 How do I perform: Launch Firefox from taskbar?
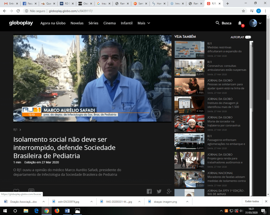[57, 211]
